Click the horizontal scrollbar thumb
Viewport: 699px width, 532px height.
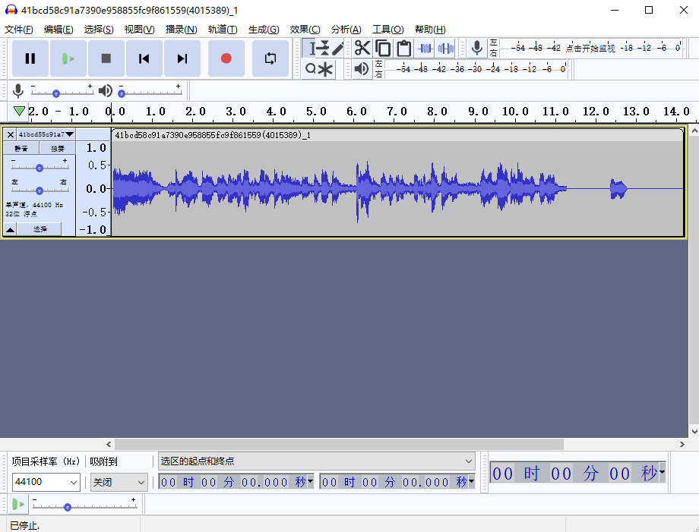click(x=339, y=444)
